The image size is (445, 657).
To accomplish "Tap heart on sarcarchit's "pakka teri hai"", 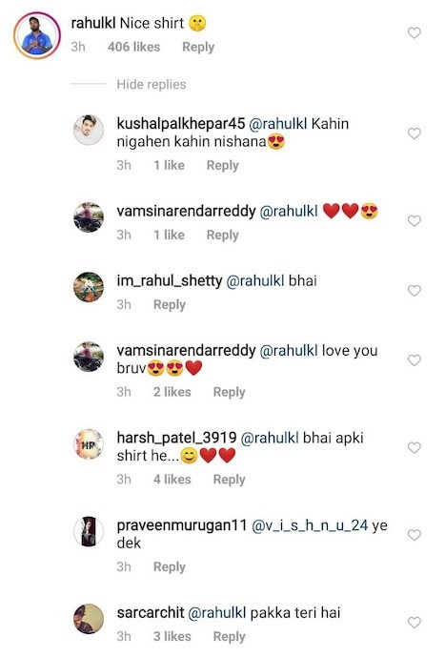I will coord(414,623).
